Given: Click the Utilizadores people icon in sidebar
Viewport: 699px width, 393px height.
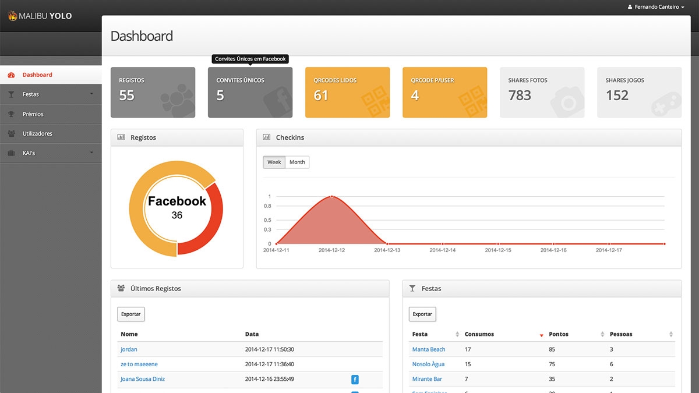Looking at the screenshot, I should coord(11,133).
